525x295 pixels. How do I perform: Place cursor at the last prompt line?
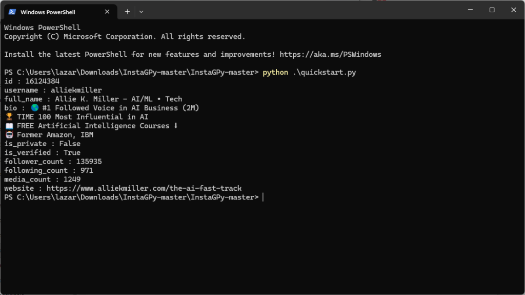(x=262, y=197)
